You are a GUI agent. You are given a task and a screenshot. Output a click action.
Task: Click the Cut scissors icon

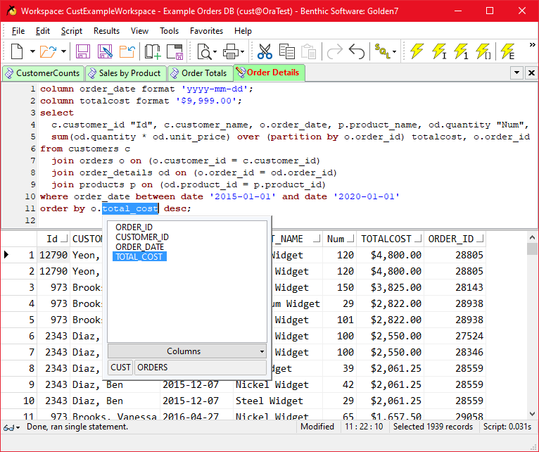265,51
